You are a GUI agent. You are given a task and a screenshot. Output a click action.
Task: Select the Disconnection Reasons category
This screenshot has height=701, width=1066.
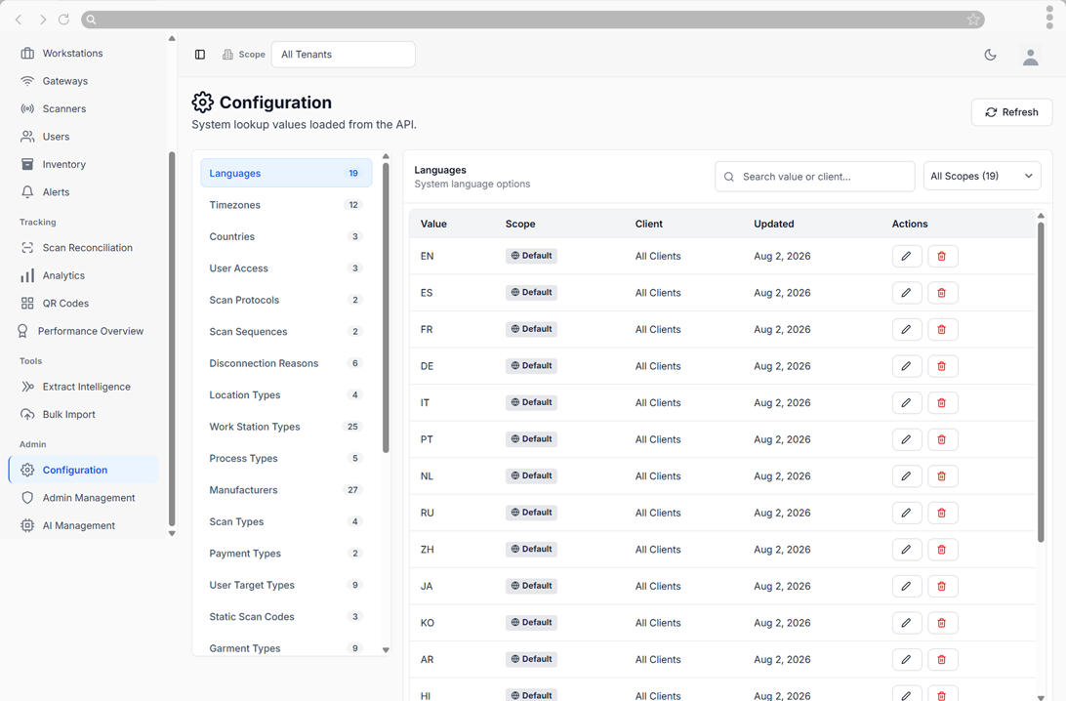click(286, 363)
